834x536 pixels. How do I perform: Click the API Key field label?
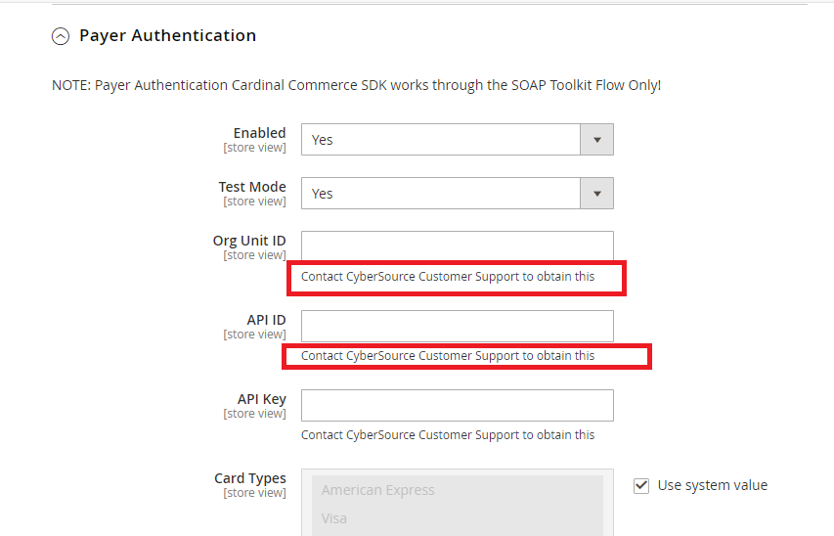261,399
